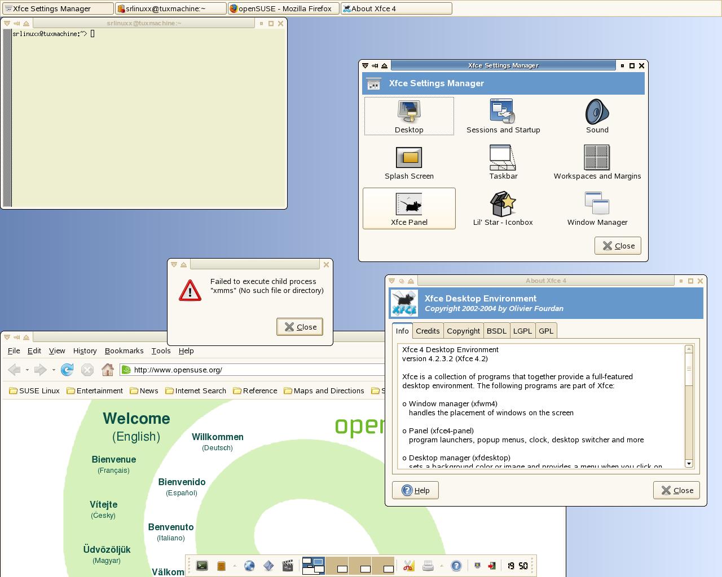Switch to the BSDL tab
Viewport: 722px width, 577px height.
[496, 331]
